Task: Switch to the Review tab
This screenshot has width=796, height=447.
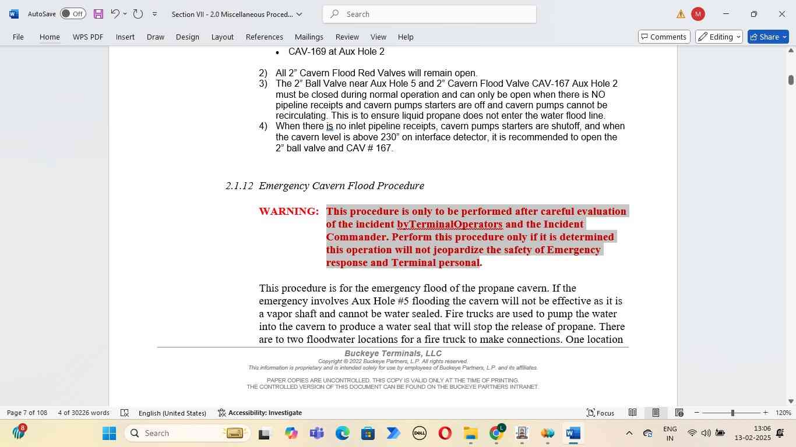Action: (x=347, y=37)
